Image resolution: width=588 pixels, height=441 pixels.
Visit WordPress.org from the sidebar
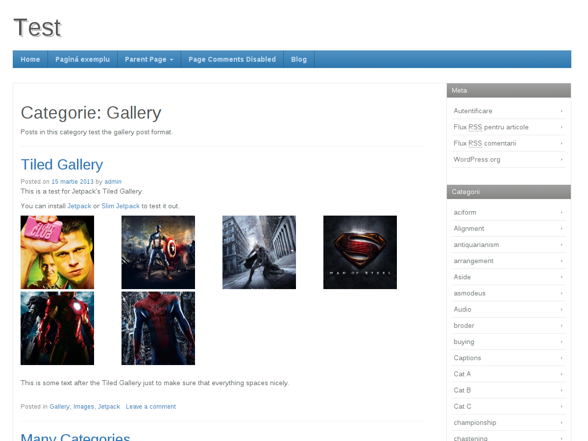[x=477, y=159]
